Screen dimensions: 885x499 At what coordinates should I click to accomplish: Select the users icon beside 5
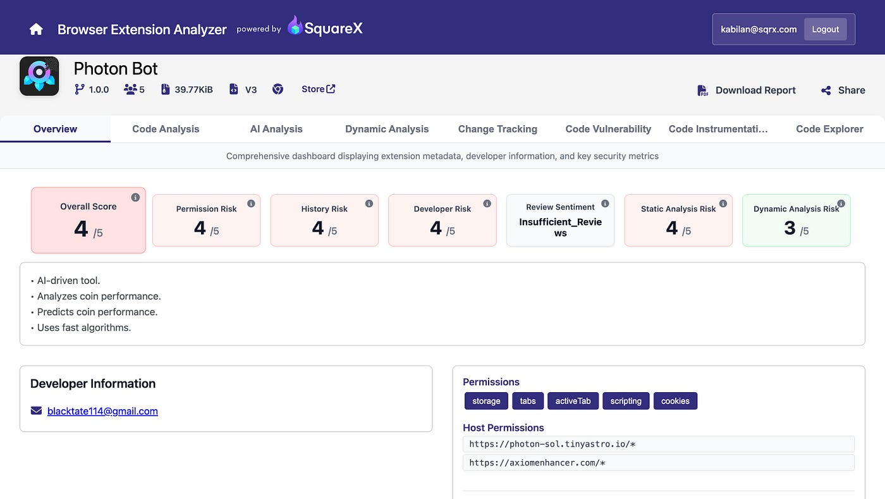(130, 89)
